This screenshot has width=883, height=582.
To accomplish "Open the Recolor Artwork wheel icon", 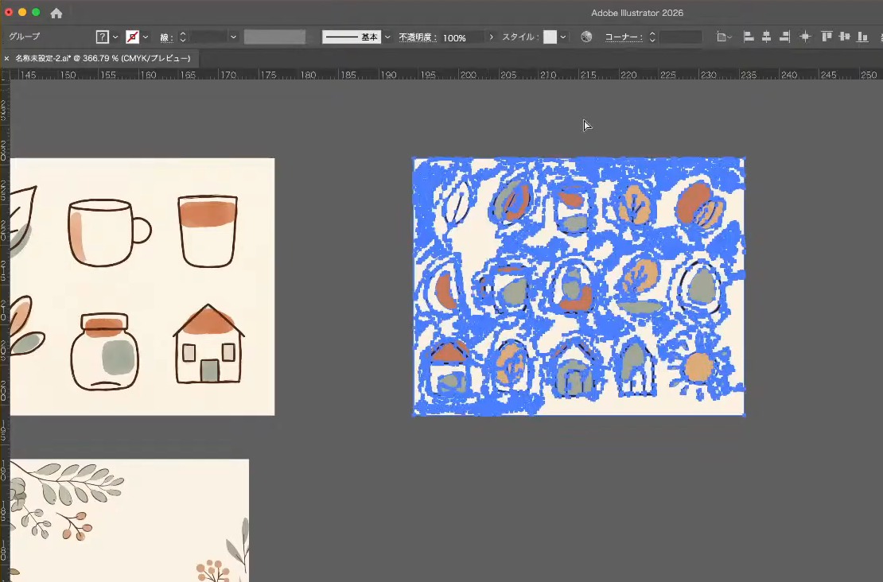I will (586, 37).
